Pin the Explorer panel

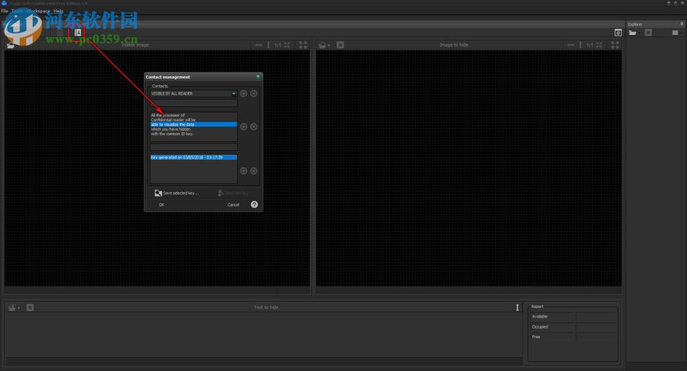[682, 24]
